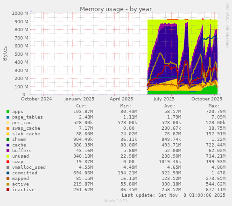Click the 'January 2025' x-axis label
232x206 pixels.
[x=79, y=99]
